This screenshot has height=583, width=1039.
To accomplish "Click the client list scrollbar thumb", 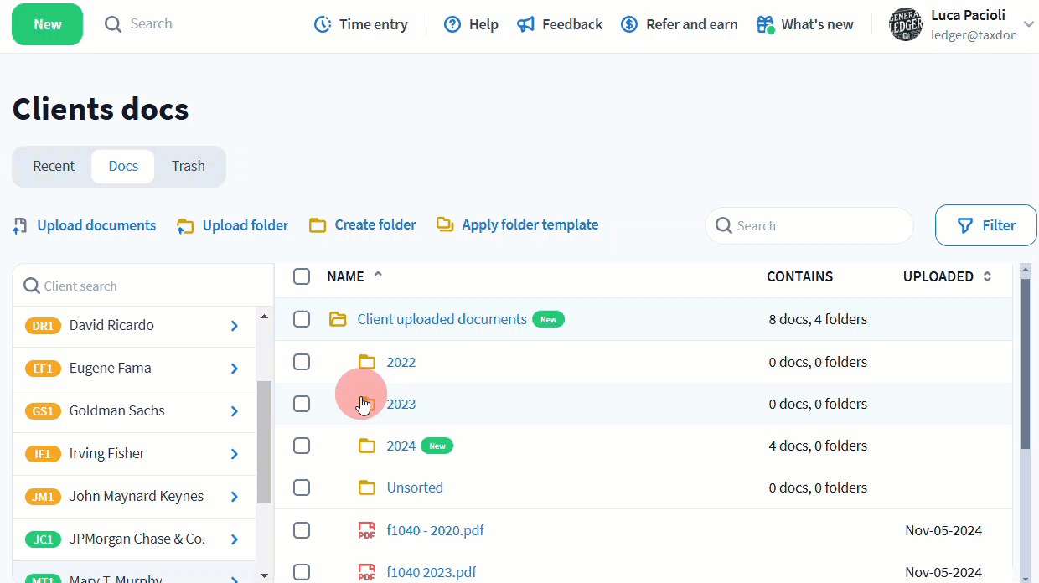I will (264, 440).
